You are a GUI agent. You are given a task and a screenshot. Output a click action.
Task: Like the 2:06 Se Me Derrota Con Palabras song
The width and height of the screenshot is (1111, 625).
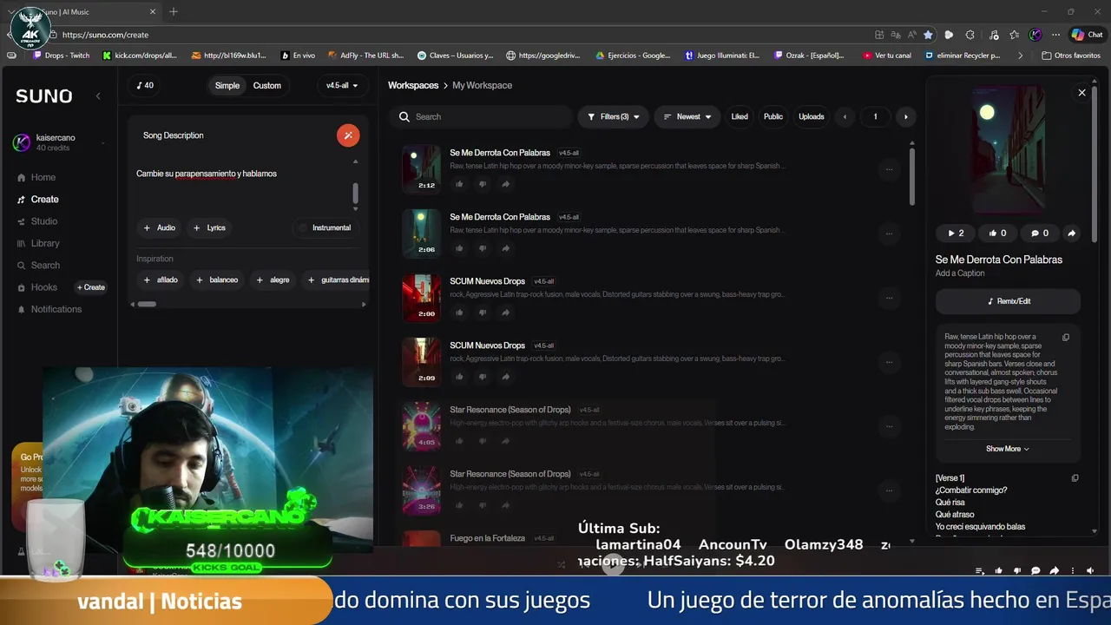click(459, 248)
